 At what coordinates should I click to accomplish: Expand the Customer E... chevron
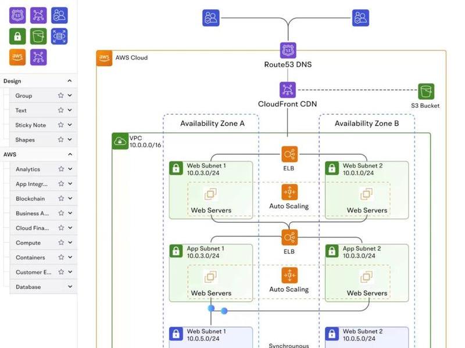(x=70, y=271)
